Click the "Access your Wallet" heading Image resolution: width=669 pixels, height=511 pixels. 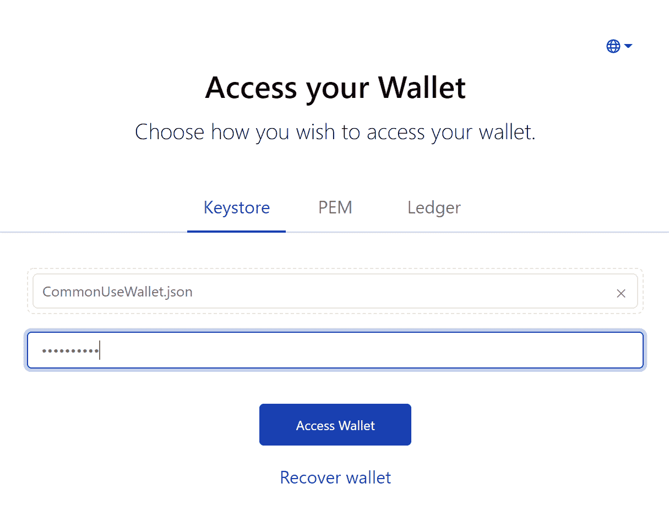coord(335,87)
